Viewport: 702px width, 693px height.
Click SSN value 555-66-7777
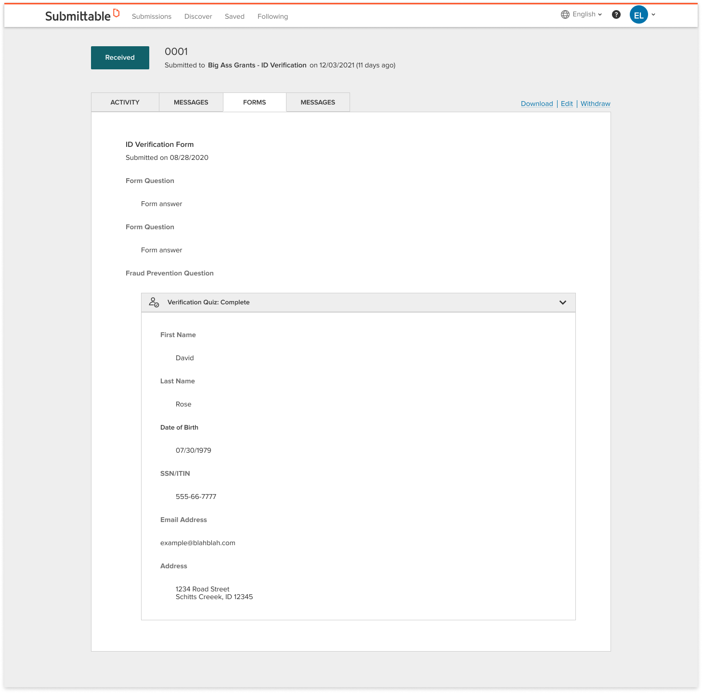(x=196, y=497)
